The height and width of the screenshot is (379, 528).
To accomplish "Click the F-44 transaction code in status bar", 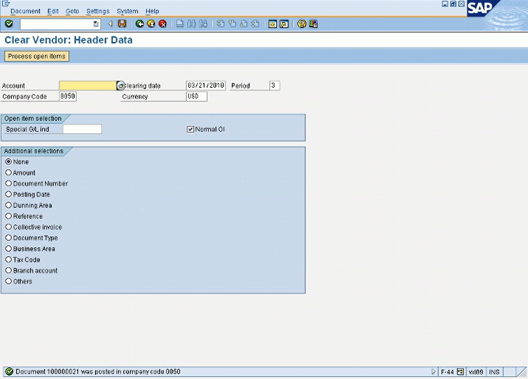I will coord(448,372).
